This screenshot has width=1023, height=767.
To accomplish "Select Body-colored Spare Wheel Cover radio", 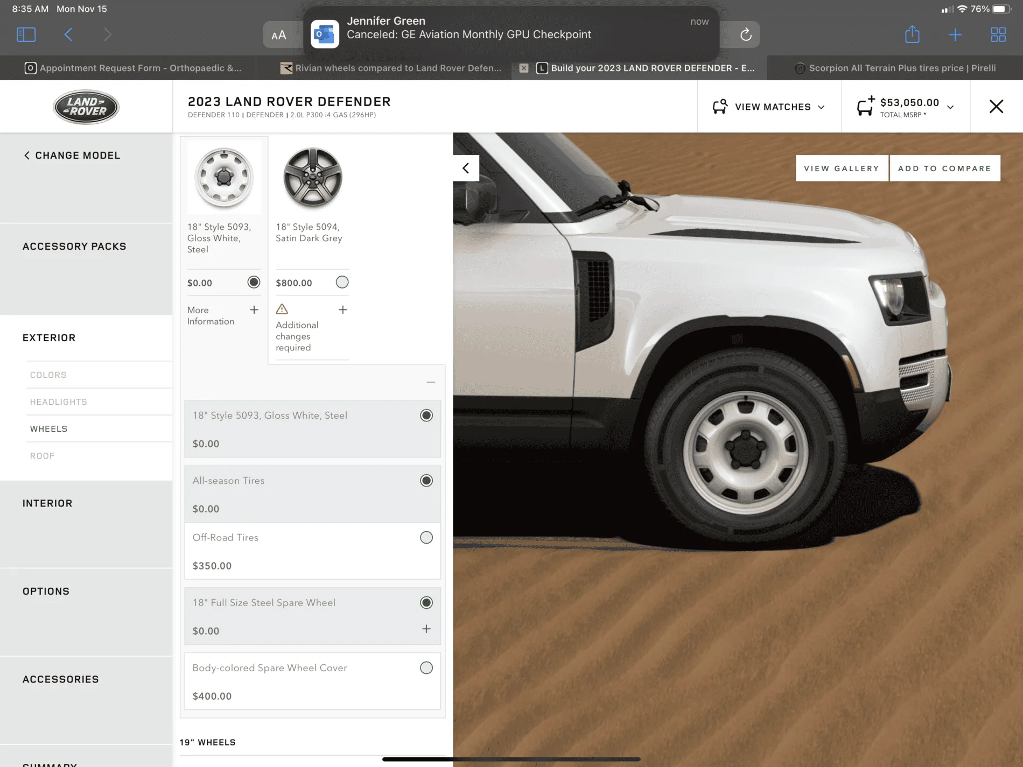I will [426, 668].
